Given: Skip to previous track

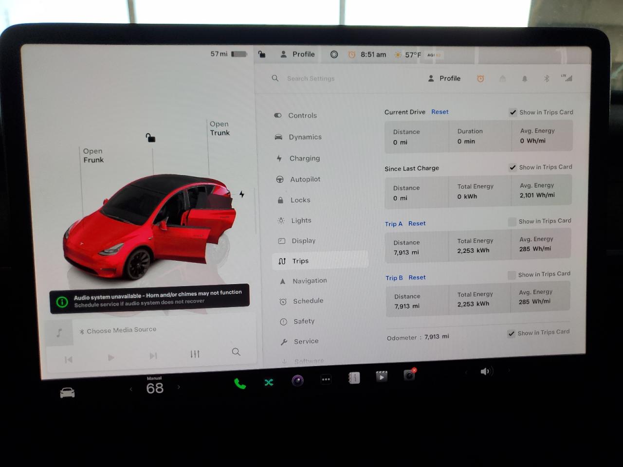Looking at the screenshot, I should pos(69,359).
